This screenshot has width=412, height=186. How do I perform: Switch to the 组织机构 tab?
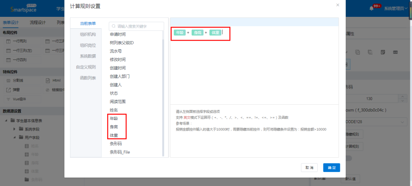[88, 34]
